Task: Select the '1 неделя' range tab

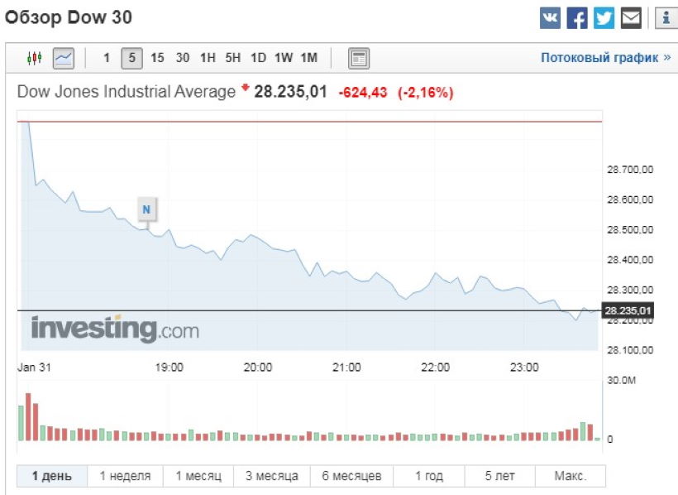Action: [125, 476]
